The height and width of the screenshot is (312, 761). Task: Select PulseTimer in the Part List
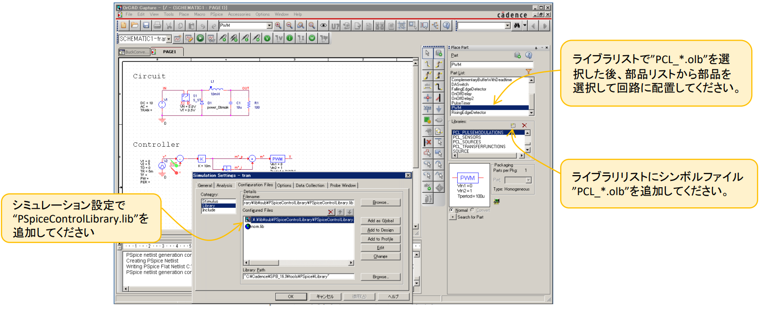click(490, 103)
